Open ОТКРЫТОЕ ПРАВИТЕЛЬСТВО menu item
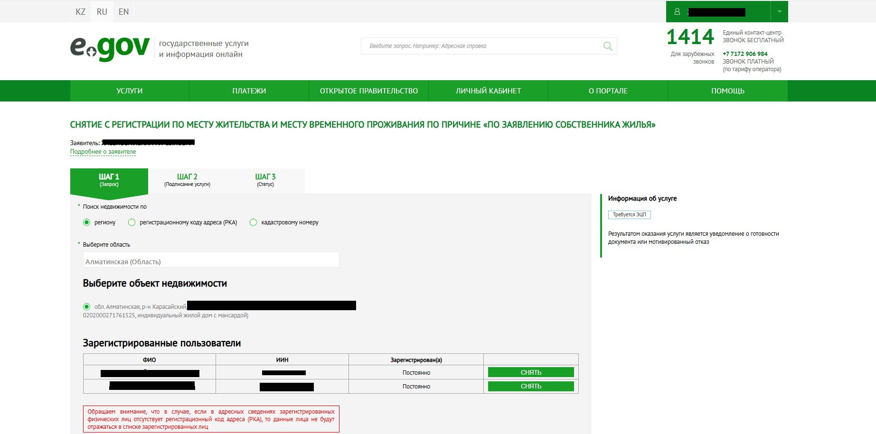 click(368, 91)
